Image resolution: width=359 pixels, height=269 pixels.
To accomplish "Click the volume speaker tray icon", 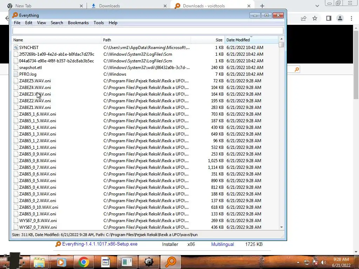I will coord(323,262).
